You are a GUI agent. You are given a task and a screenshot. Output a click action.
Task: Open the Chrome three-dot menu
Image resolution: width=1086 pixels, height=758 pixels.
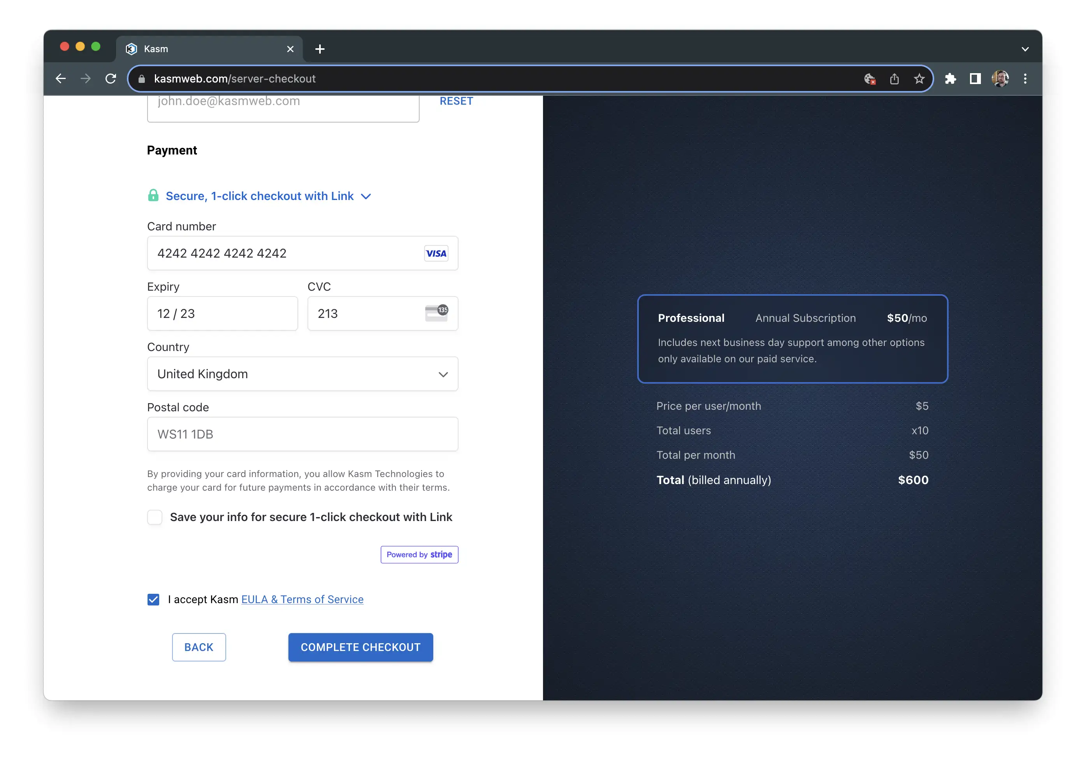click(x=1025, y=79)
